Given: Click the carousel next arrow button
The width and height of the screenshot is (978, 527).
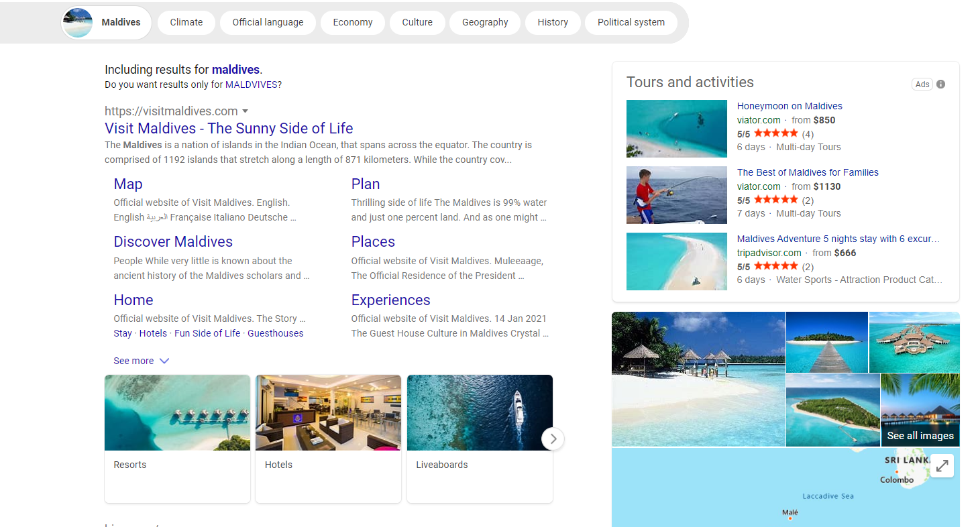Looking at the screenshot, I should (x=553, y=439).
